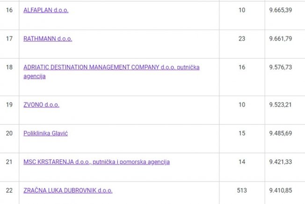Open the RATHMANN d.o.o. company link

[x=48, y=39]
